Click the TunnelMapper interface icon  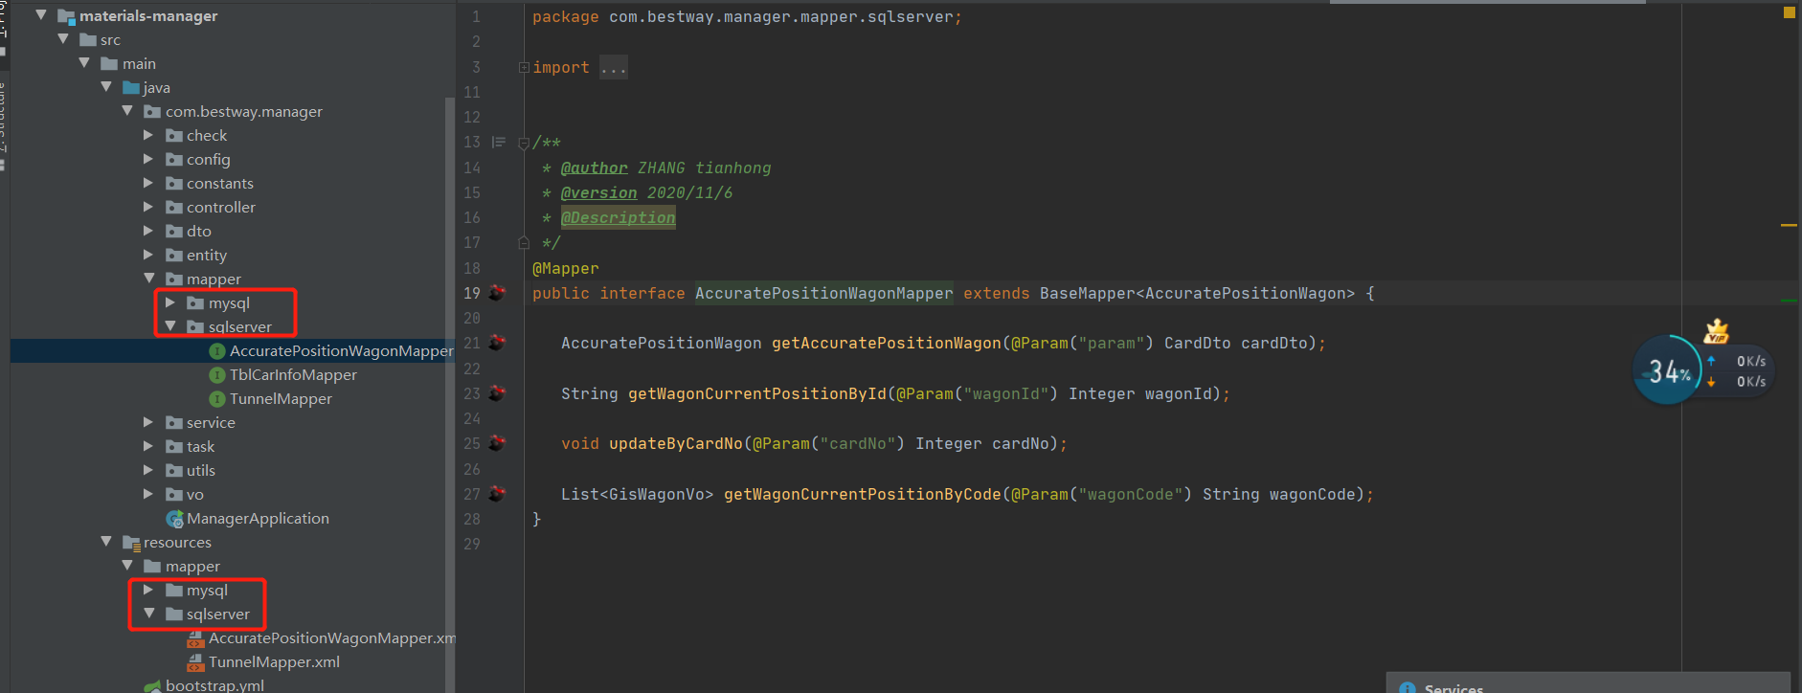[x=217, y=399]
